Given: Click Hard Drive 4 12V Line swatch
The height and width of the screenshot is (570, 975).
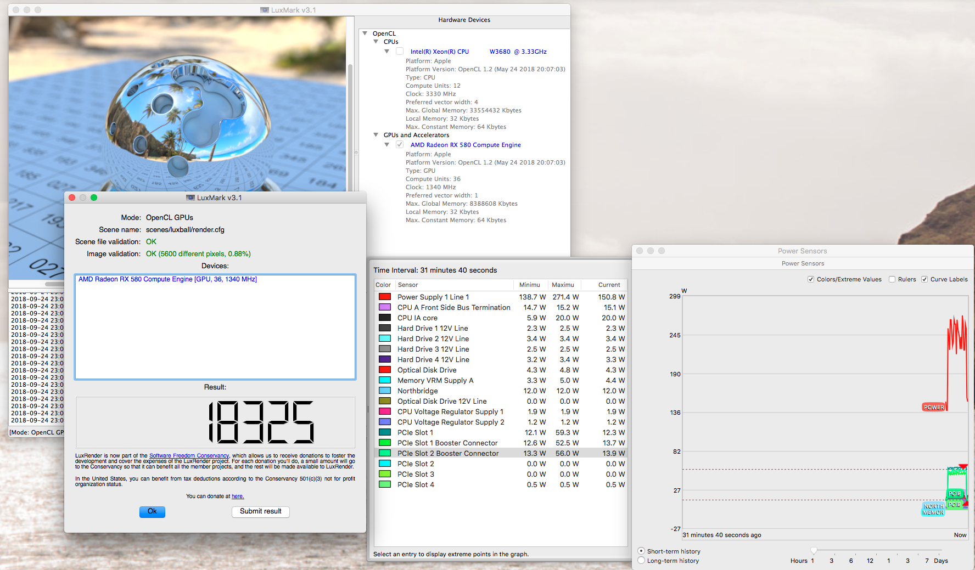Looking at the screenshot, I should (385, 359).
